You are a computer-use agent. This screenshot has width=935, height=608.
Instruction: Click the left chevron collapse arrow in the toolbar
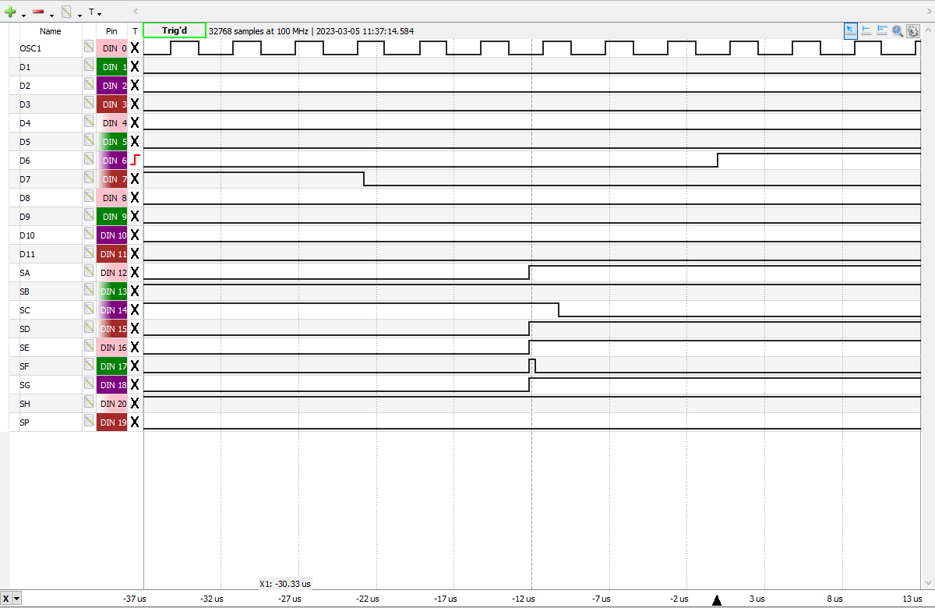(x=136, y=12)
